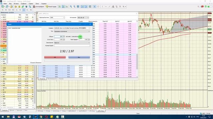The image size is (213, 119).
Task: Click the new chart toolbar icon
Action: coord(3,7)
